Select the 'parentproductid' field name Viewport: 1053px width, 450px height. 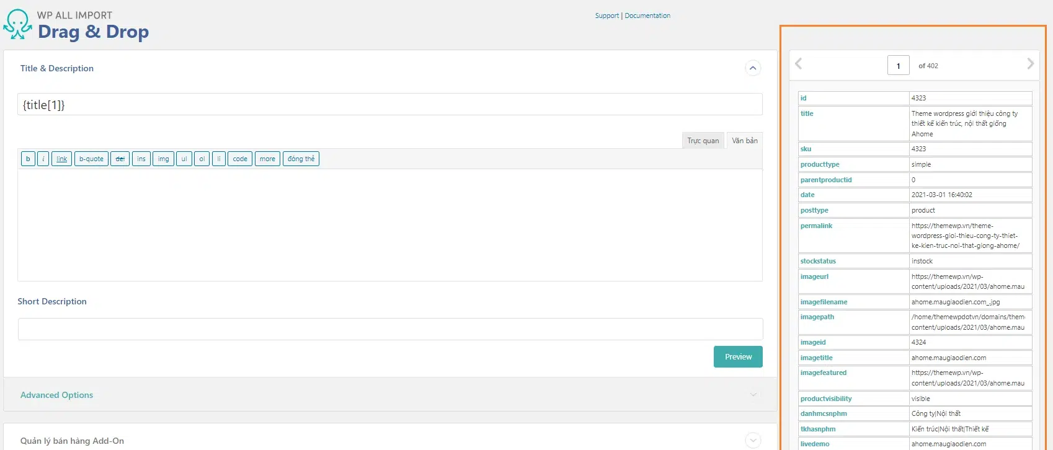click(x=826, y=180)
